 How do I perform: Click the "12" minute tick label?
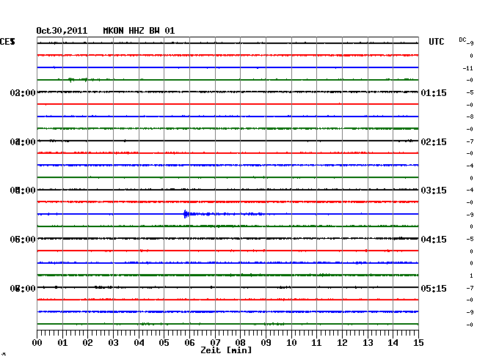coord(342,343)
